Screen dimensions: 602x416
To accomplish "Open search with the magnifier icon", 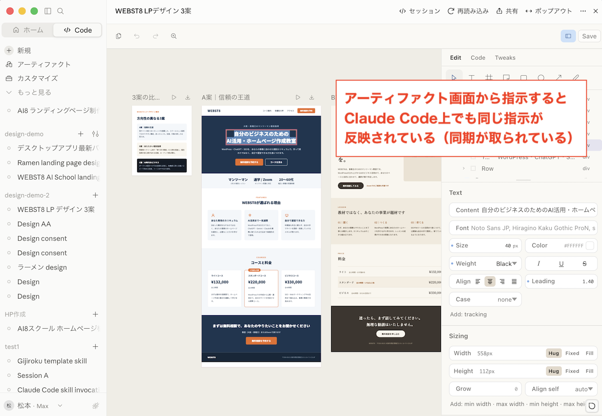I will coord(61,11).
